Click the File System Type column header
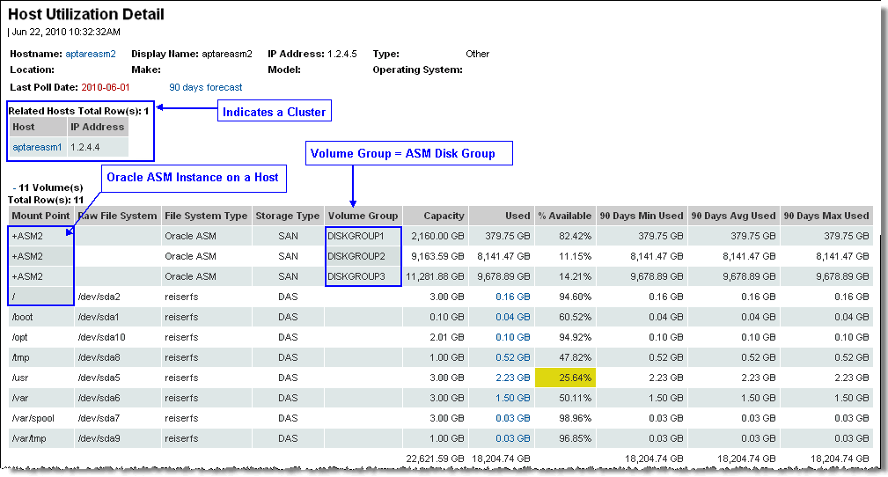This screenshot has width=888, height=477. coord(206,216)
